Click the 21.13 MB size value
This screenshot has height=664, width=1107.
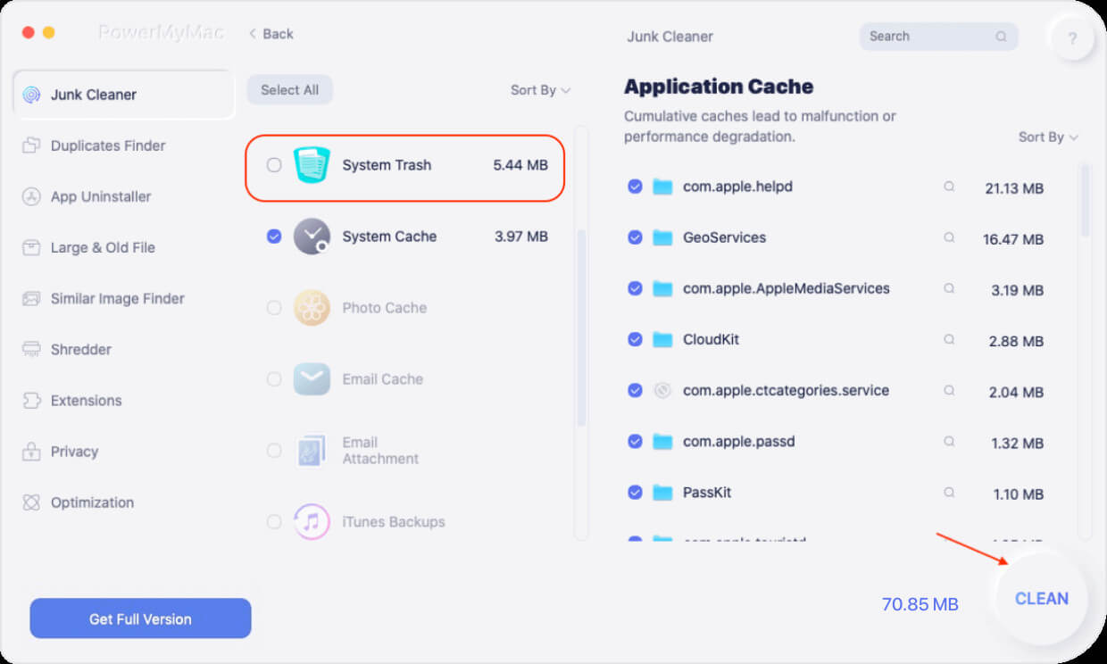(1014, 188)
